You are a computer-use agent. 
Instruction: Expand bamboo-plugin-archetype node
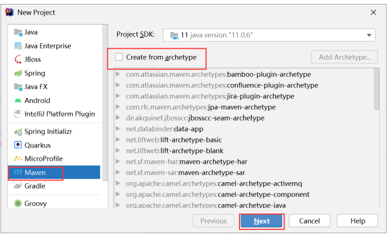(118, 74)
